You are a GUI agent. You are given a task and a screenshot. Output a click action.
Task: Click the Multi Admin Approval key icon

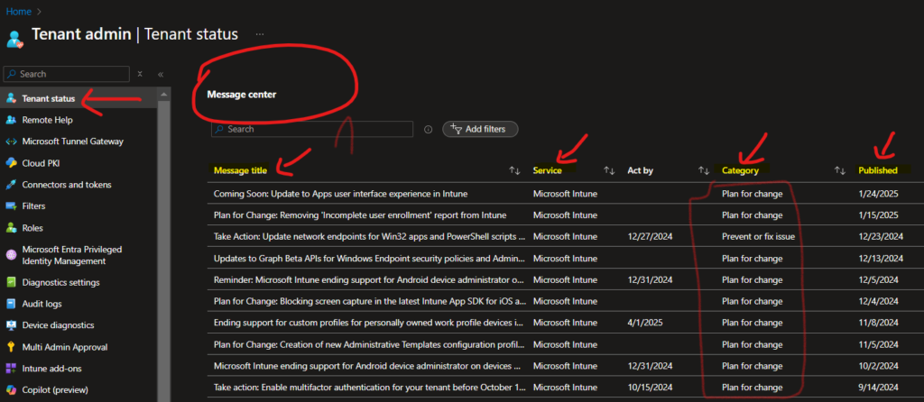point(11,347)
